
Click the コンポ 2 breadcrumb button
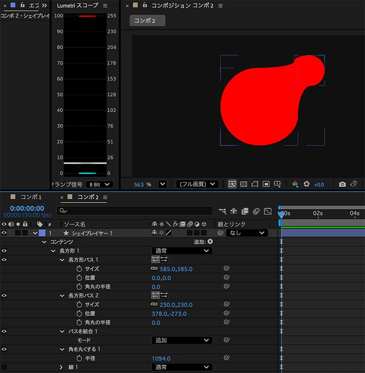pyautogui.click(x=147, y=21)
